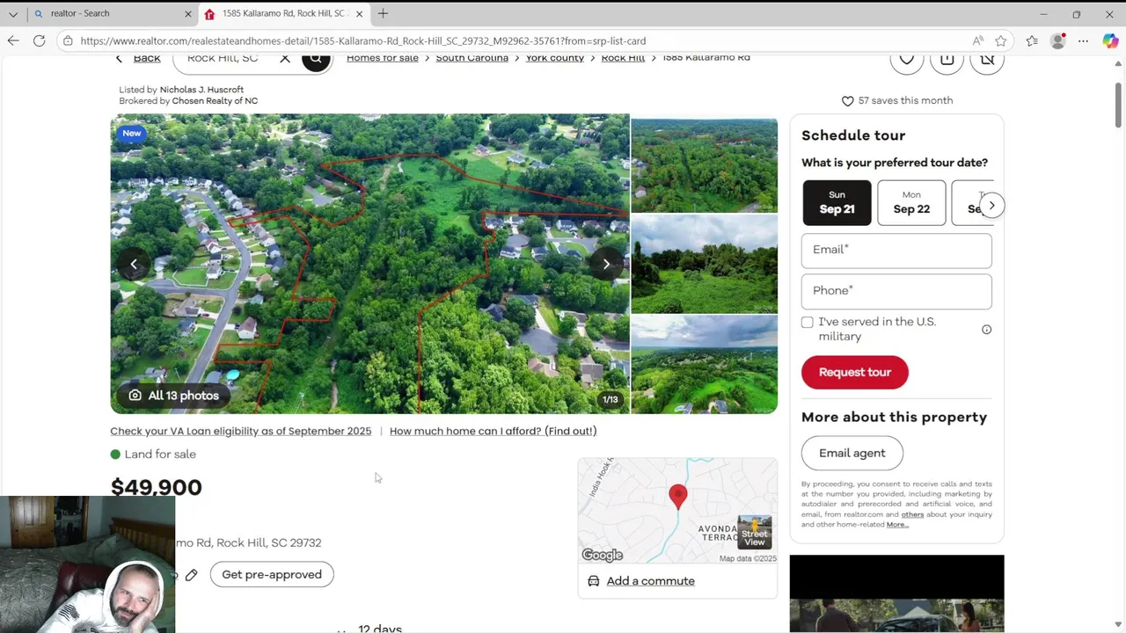1126x633 pixels.
Task: Select the 1585 Kallaramo Rd tab
Action: point(284,13)
